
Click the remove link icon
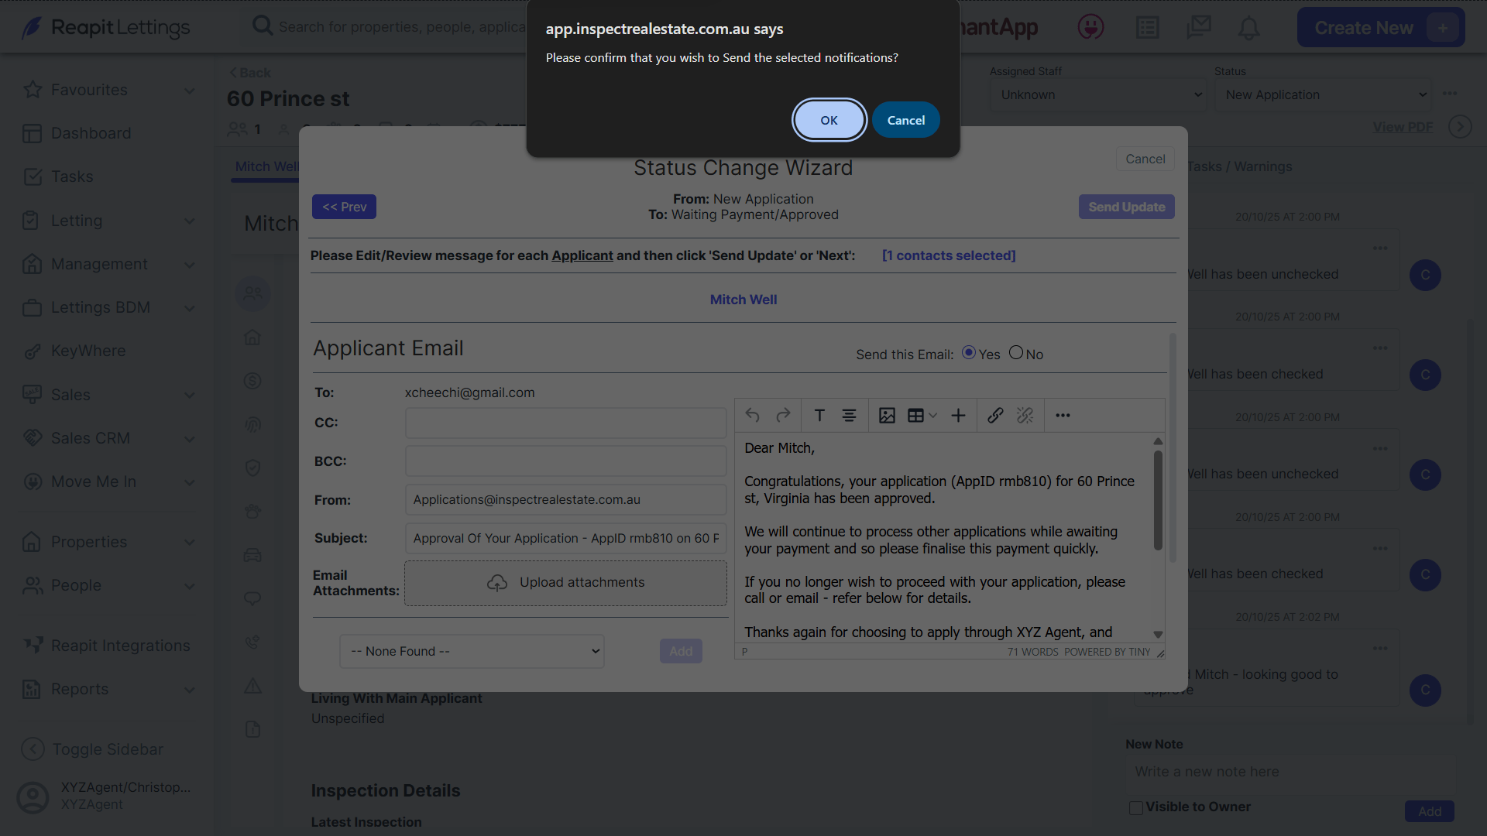tap(1025, 415)
